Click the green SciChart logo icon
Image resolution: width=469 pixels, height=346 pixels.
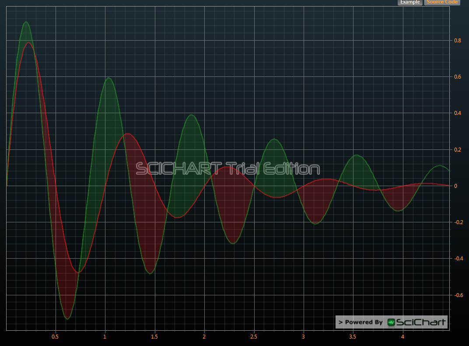(x=391, y=322)
